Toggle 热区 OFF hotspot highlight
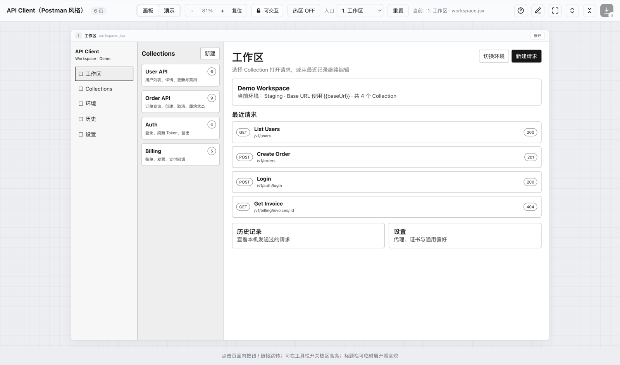This screenshot has width=620, height=365. point(303,10)
